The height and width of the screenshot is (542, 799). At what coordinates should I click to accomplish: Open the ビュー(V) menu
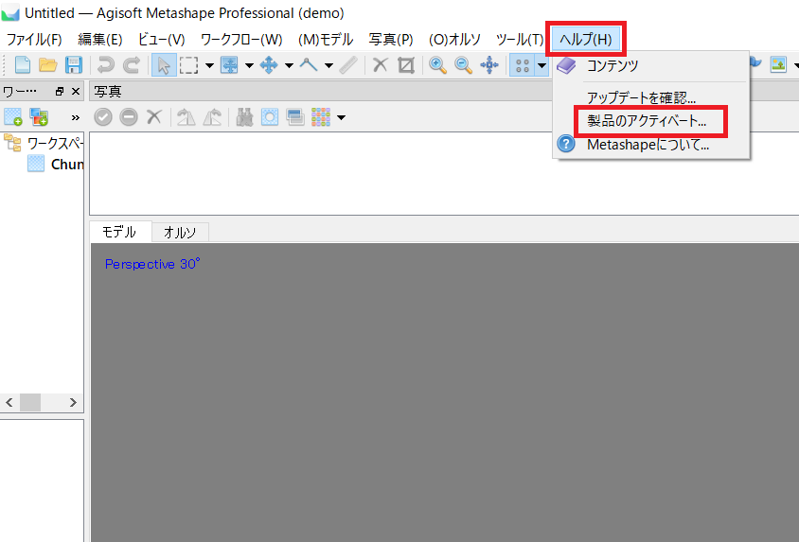click(162, 39)
